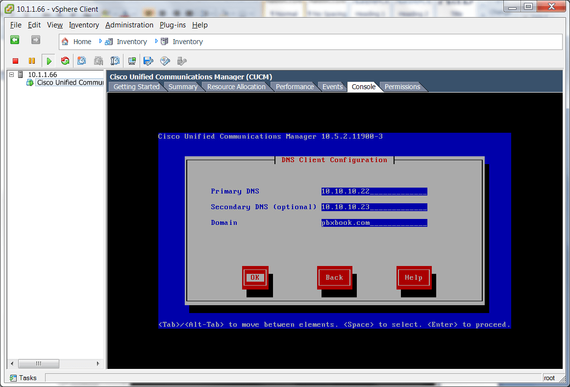Viewport: 570px width, 387px height.
Task: Suspend the VM with the pause icon
Action: [x=32, y=61]
